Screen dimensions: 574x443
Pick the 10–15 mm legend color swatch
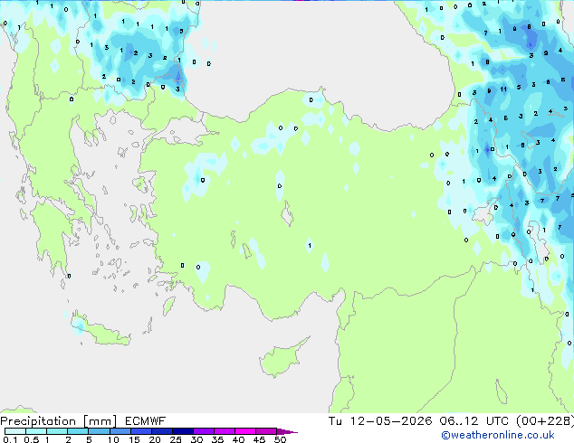tap(120, 431)
